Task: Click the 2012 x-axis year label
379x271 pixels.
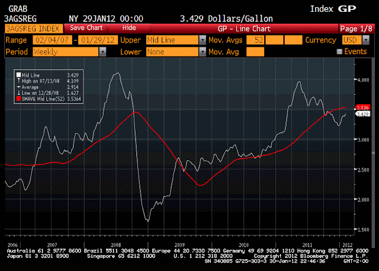Action: tap(348, 245)
